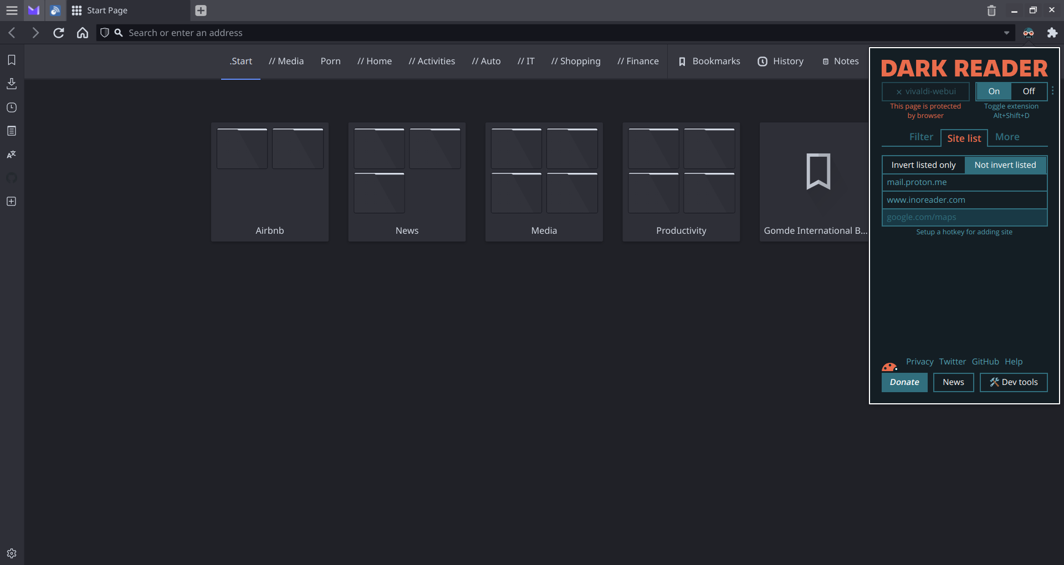
Task: Open the Downloads panel in the sidebar
Action: [12, 84]
